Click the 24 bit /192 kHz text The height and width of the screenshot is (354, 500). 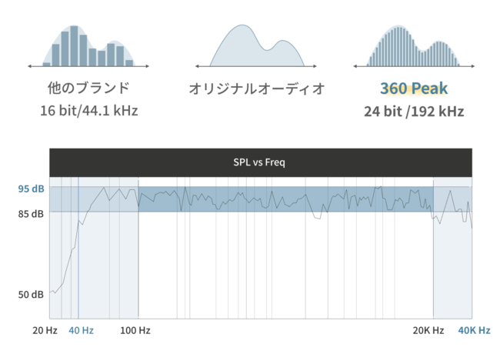click(414, 110)
